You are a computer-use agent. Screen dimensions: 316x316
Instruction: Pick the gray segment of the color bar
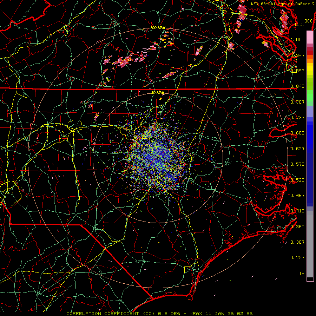(x=310, y=244)
